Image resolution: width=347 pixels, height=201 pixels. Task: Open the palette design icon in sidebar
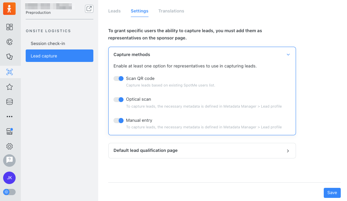[9, 42]
